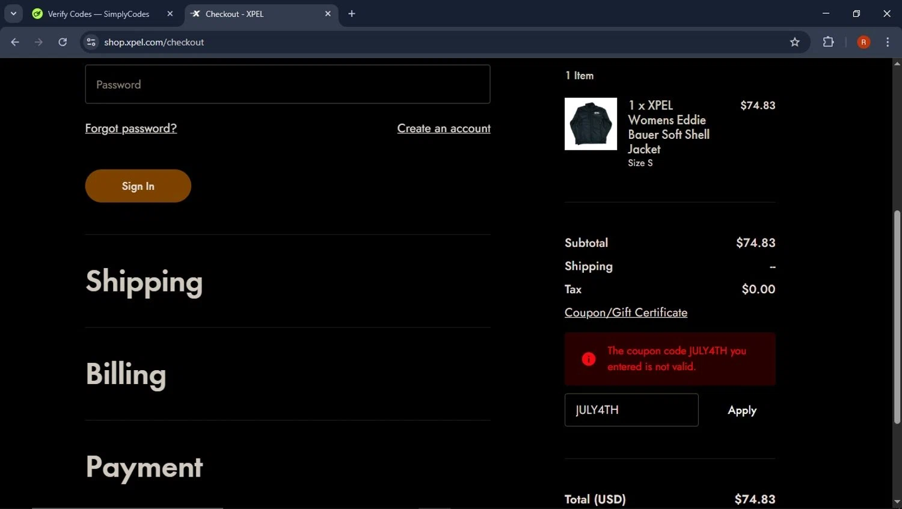Viewport: 902px width, 509px height.
Task: Click the address bar URL shop.xpel.com/checkout
Action: pos(154,42)
